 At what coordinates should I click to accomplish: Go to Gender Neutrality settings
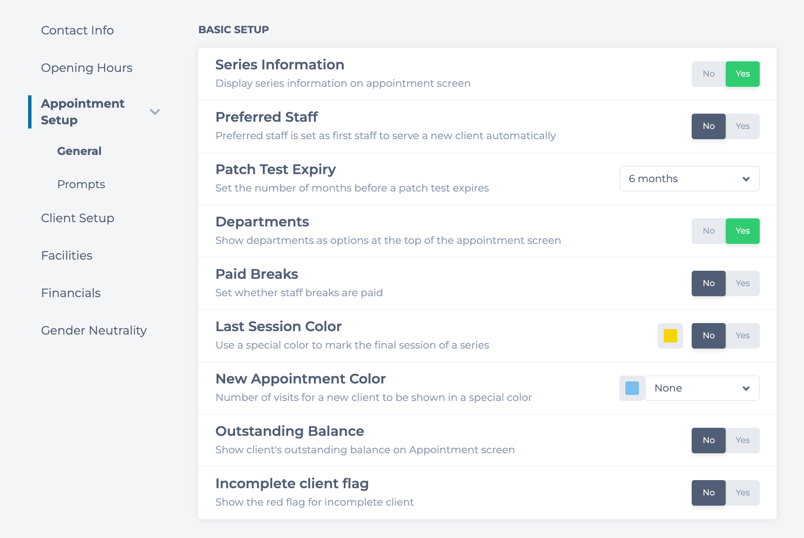pyautogui.click(x=94, y=331)
